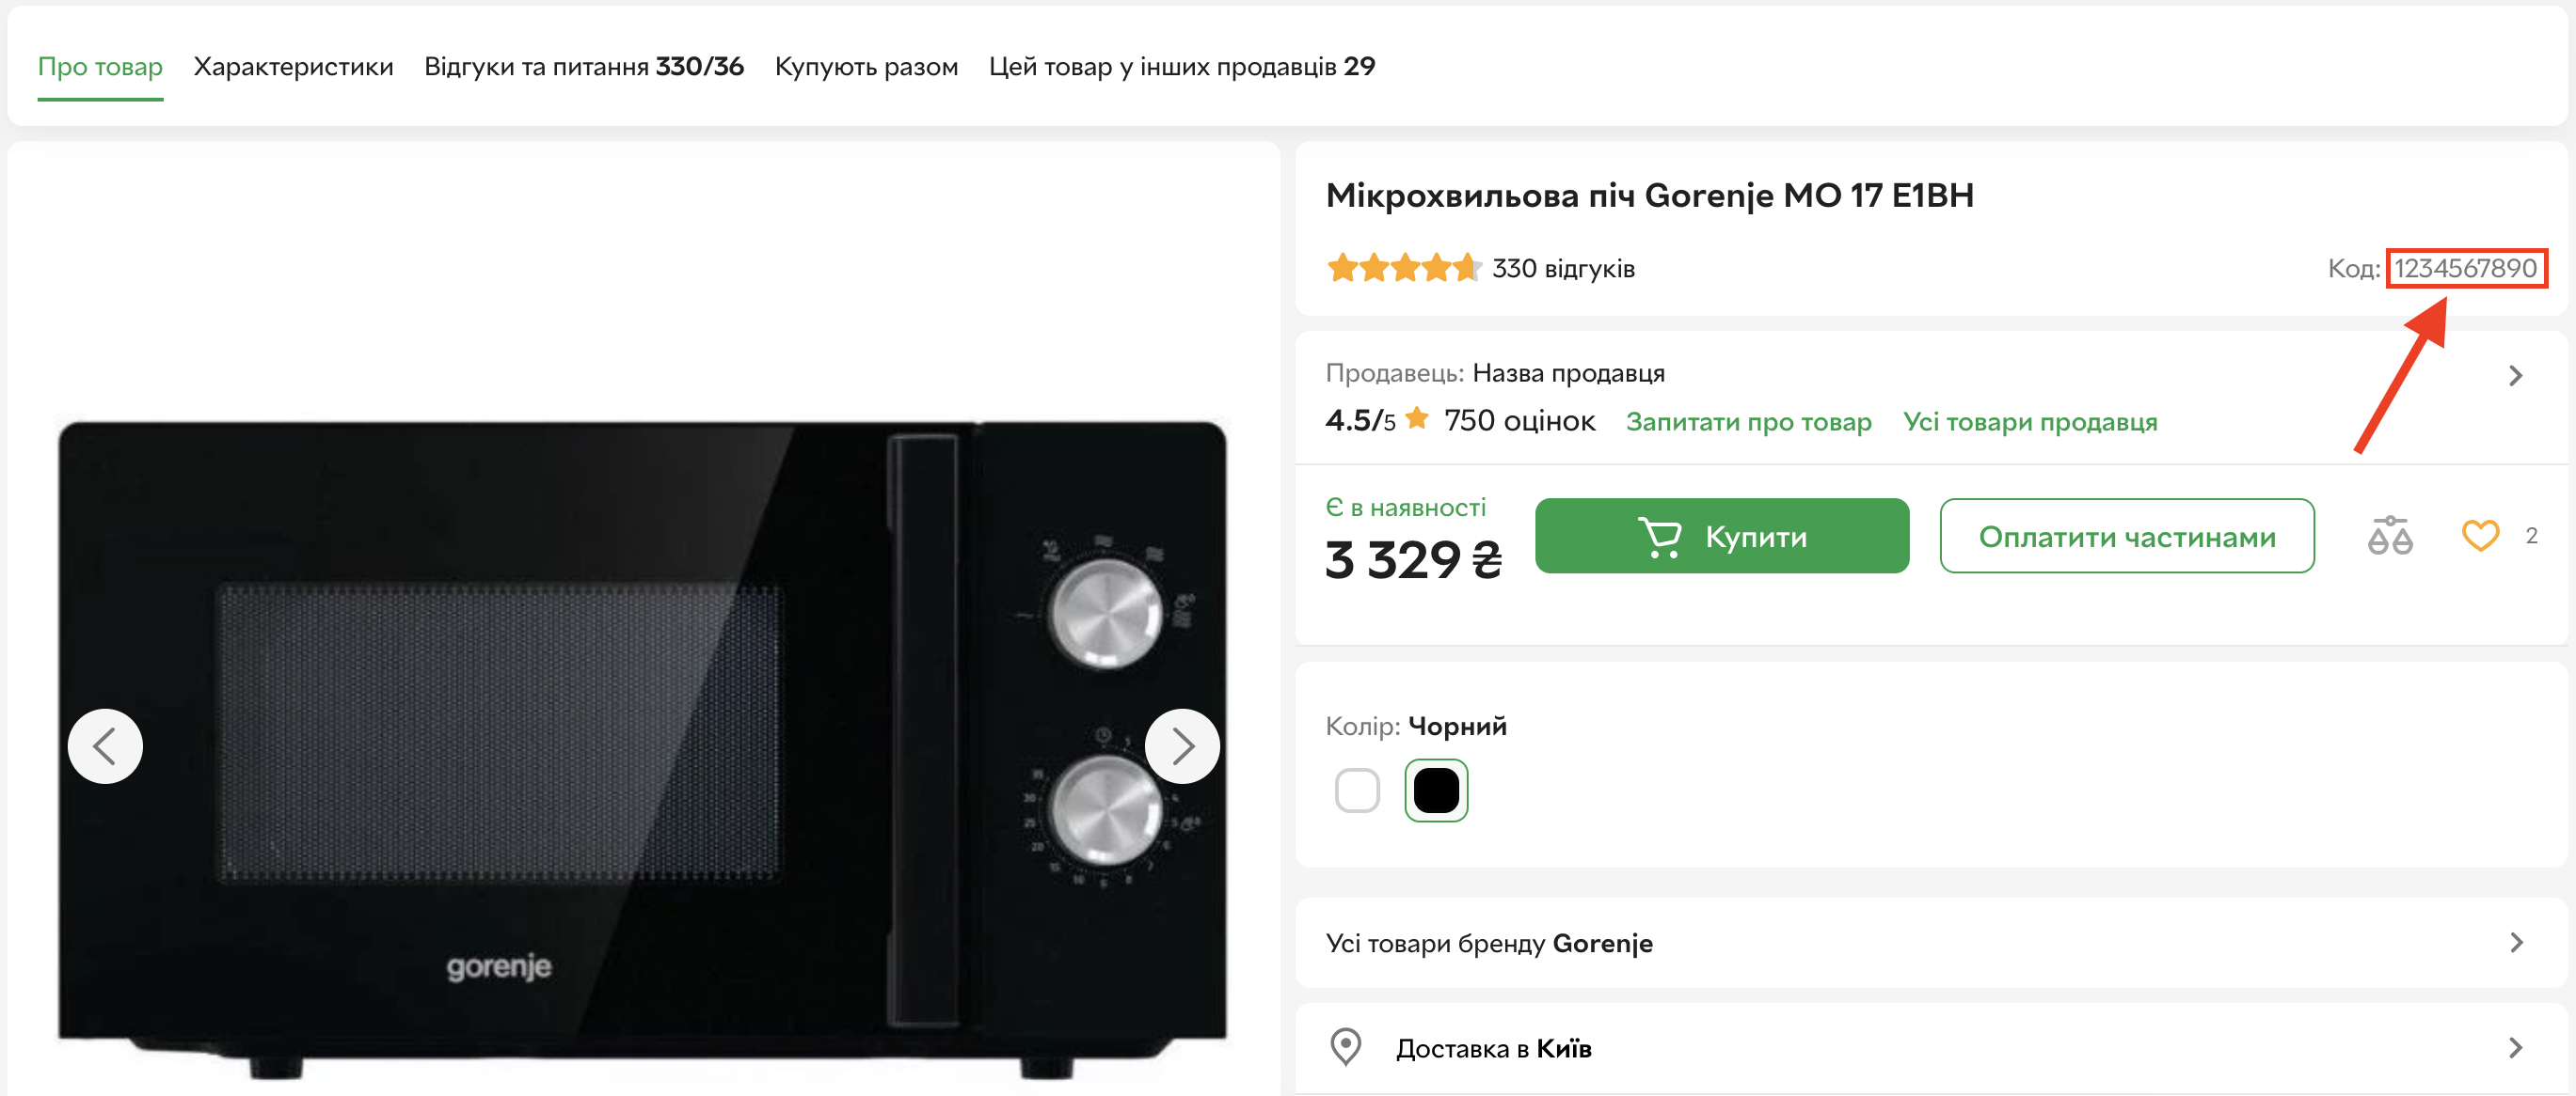Open the Усі товари продавця link
This screenshot has width=2576, height=1096.
[2029, 422]
